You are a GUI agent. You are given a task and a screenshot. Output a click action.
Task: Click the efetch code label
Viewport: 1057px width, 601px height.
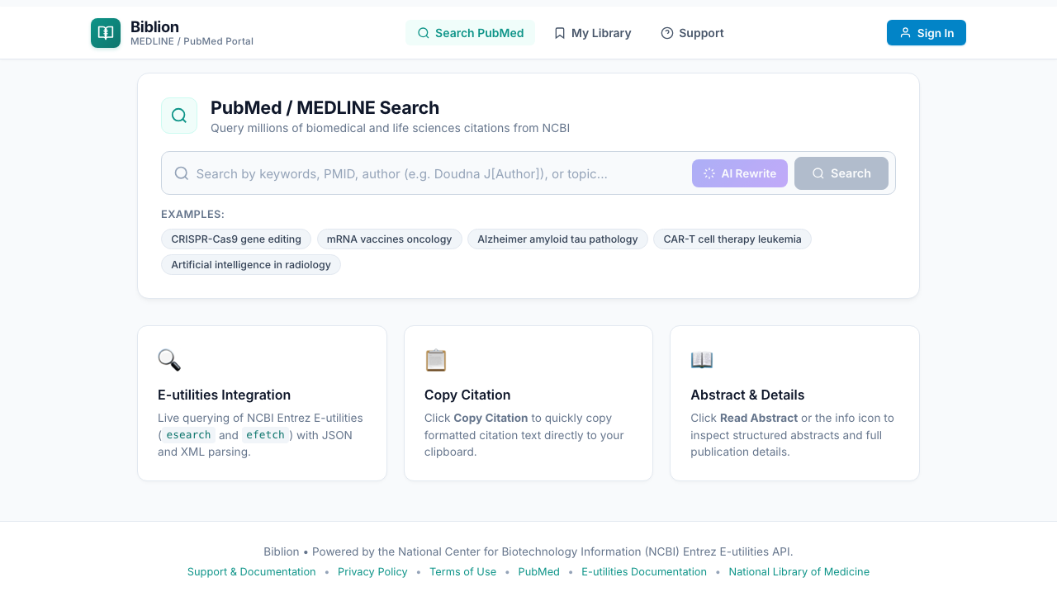click(x=265, y=435)
